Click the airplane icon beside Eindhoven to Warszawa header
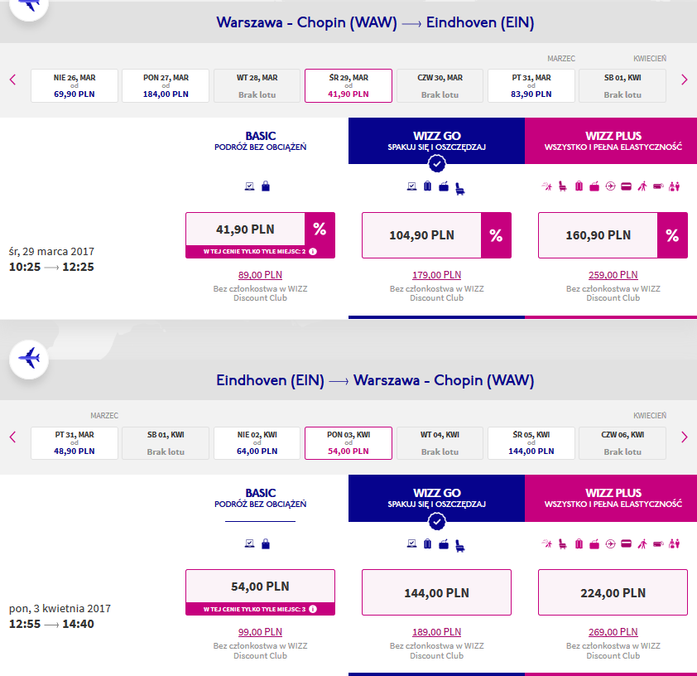This screenshot has height=676, width=697. coord(29,360)
